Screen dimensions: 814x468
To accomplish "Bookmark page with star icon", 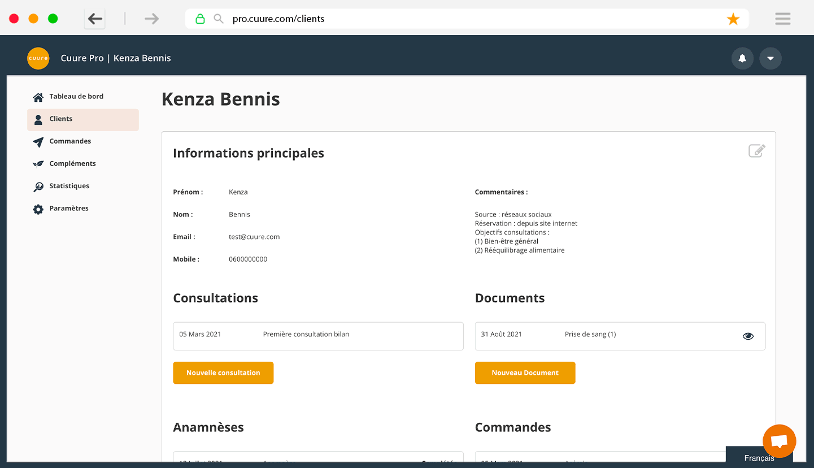I will [733, 19].
